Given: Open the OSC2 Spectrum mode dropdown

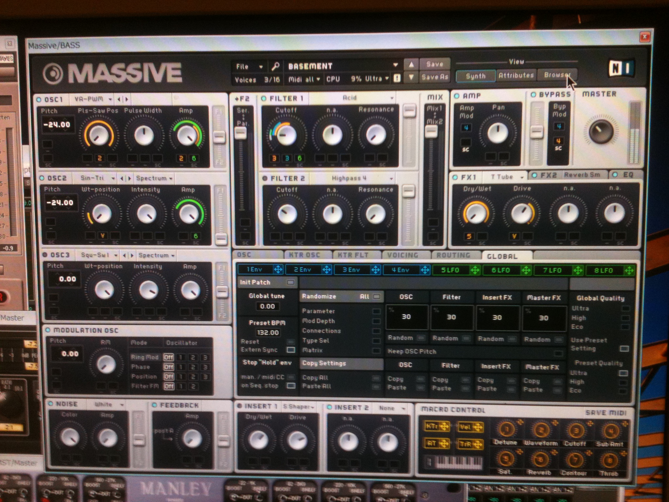Looking at the screenshot, I should click(155, 178).
